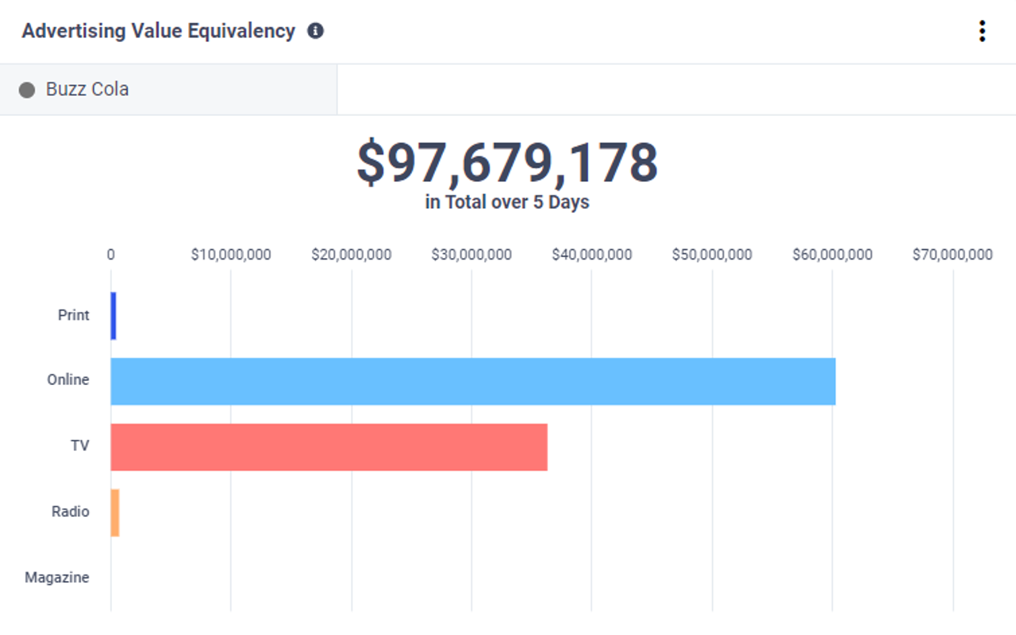The height and width of the screenshot is (635, 1016).
Task: Click the $40,000,000 axis tick label
Action: tap(592, 255)
